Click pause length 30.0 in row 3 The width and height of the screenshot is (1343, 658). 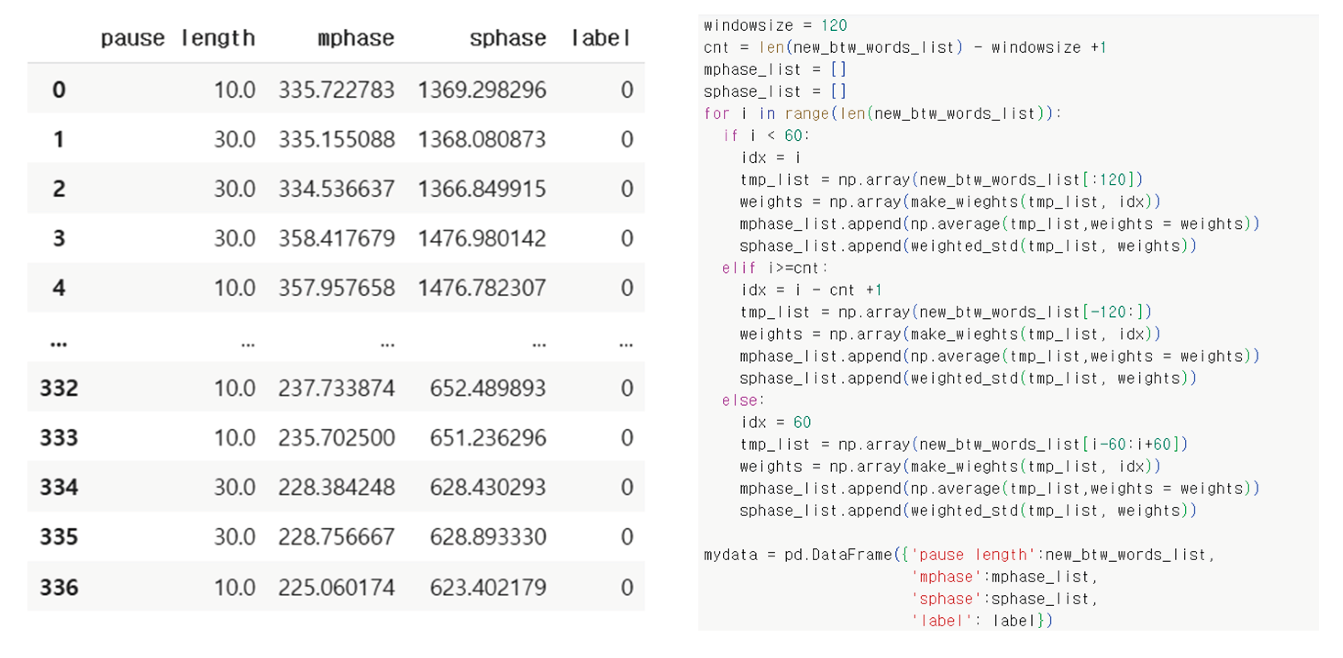235,238
